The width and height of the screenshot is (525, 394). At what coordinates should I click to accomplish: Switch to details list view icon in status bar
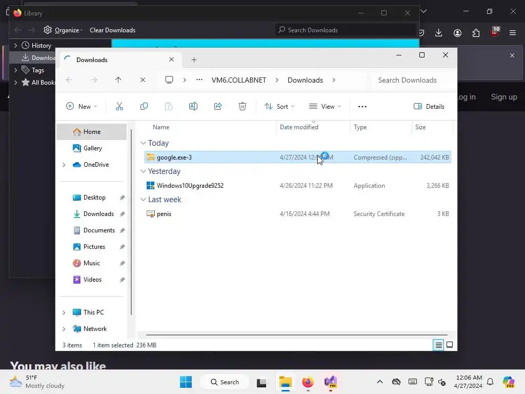[x=439, y=345]
